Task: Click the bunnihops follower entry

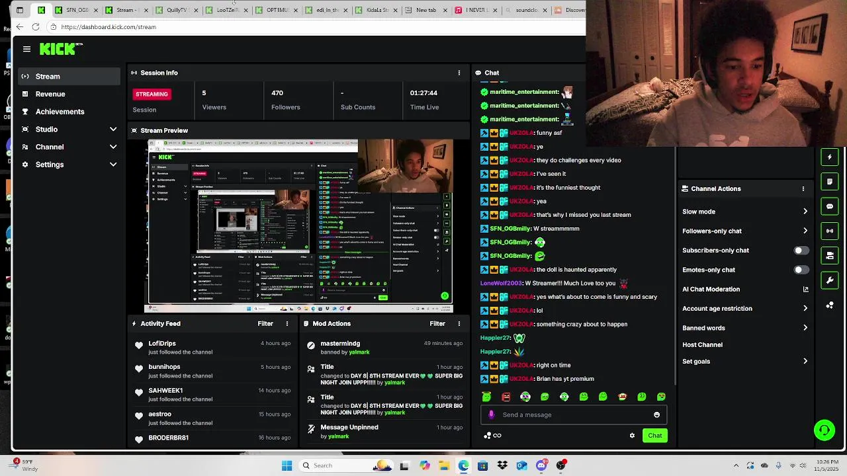Action: pos(212,372)
